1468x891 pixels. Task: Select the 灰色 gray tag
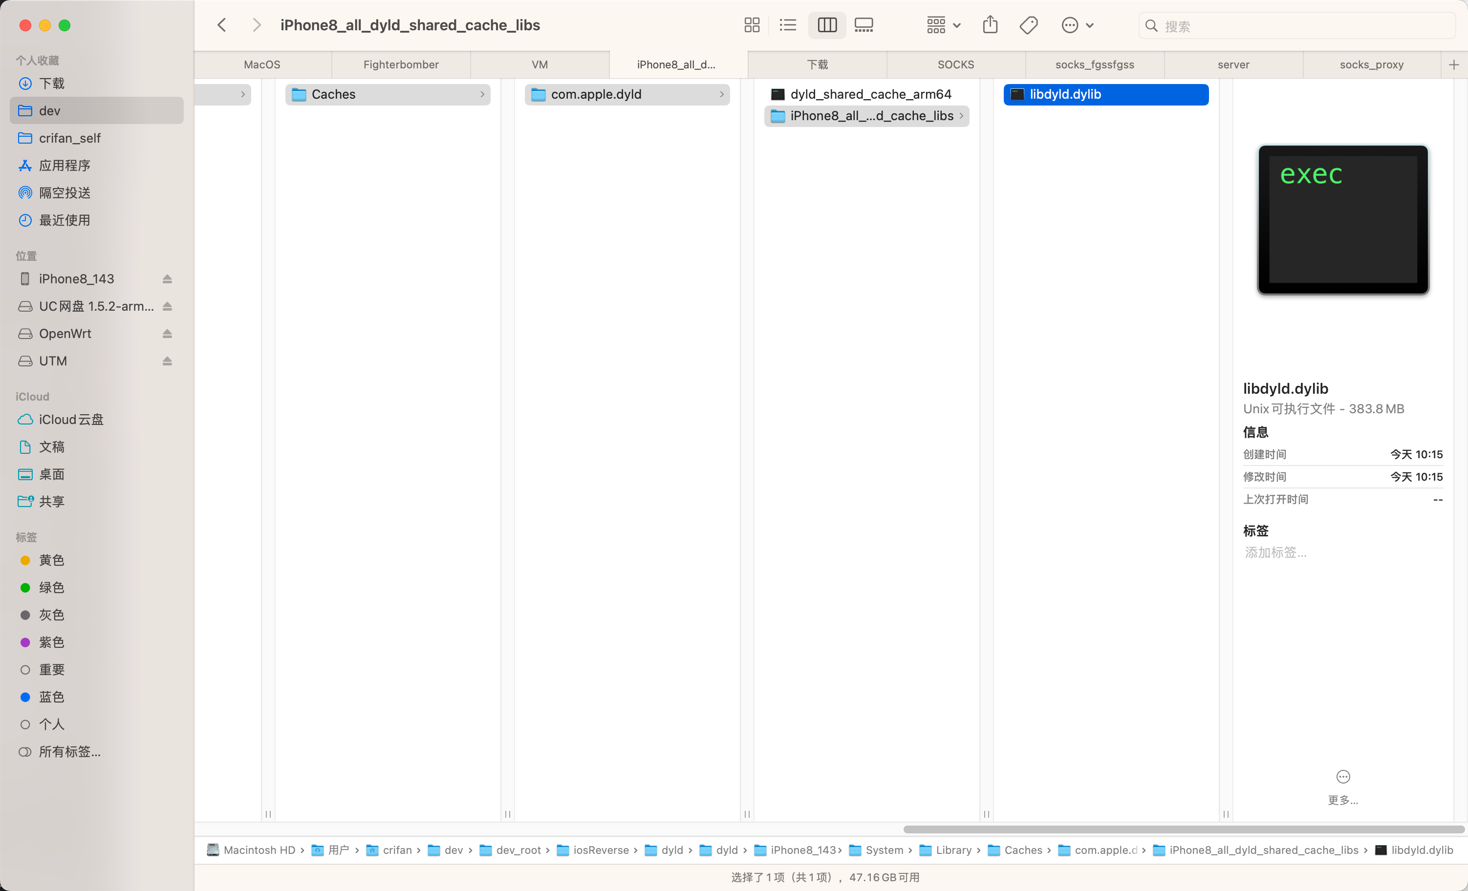(97, 615)
